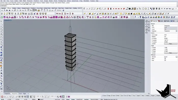The width and height of the screenshot is (178, 100).
Task: Switch to the Curve Tools toolbar tab
Action: 40,8
